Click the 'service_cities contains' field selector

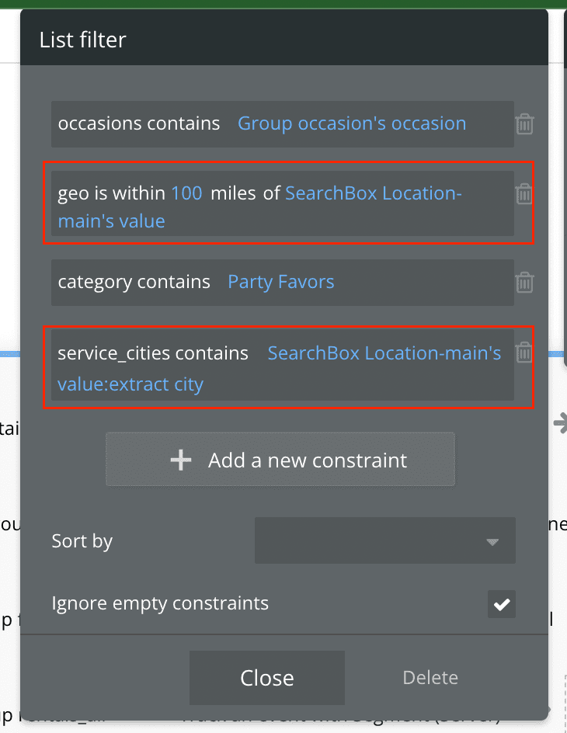click(x=153, y=353)
